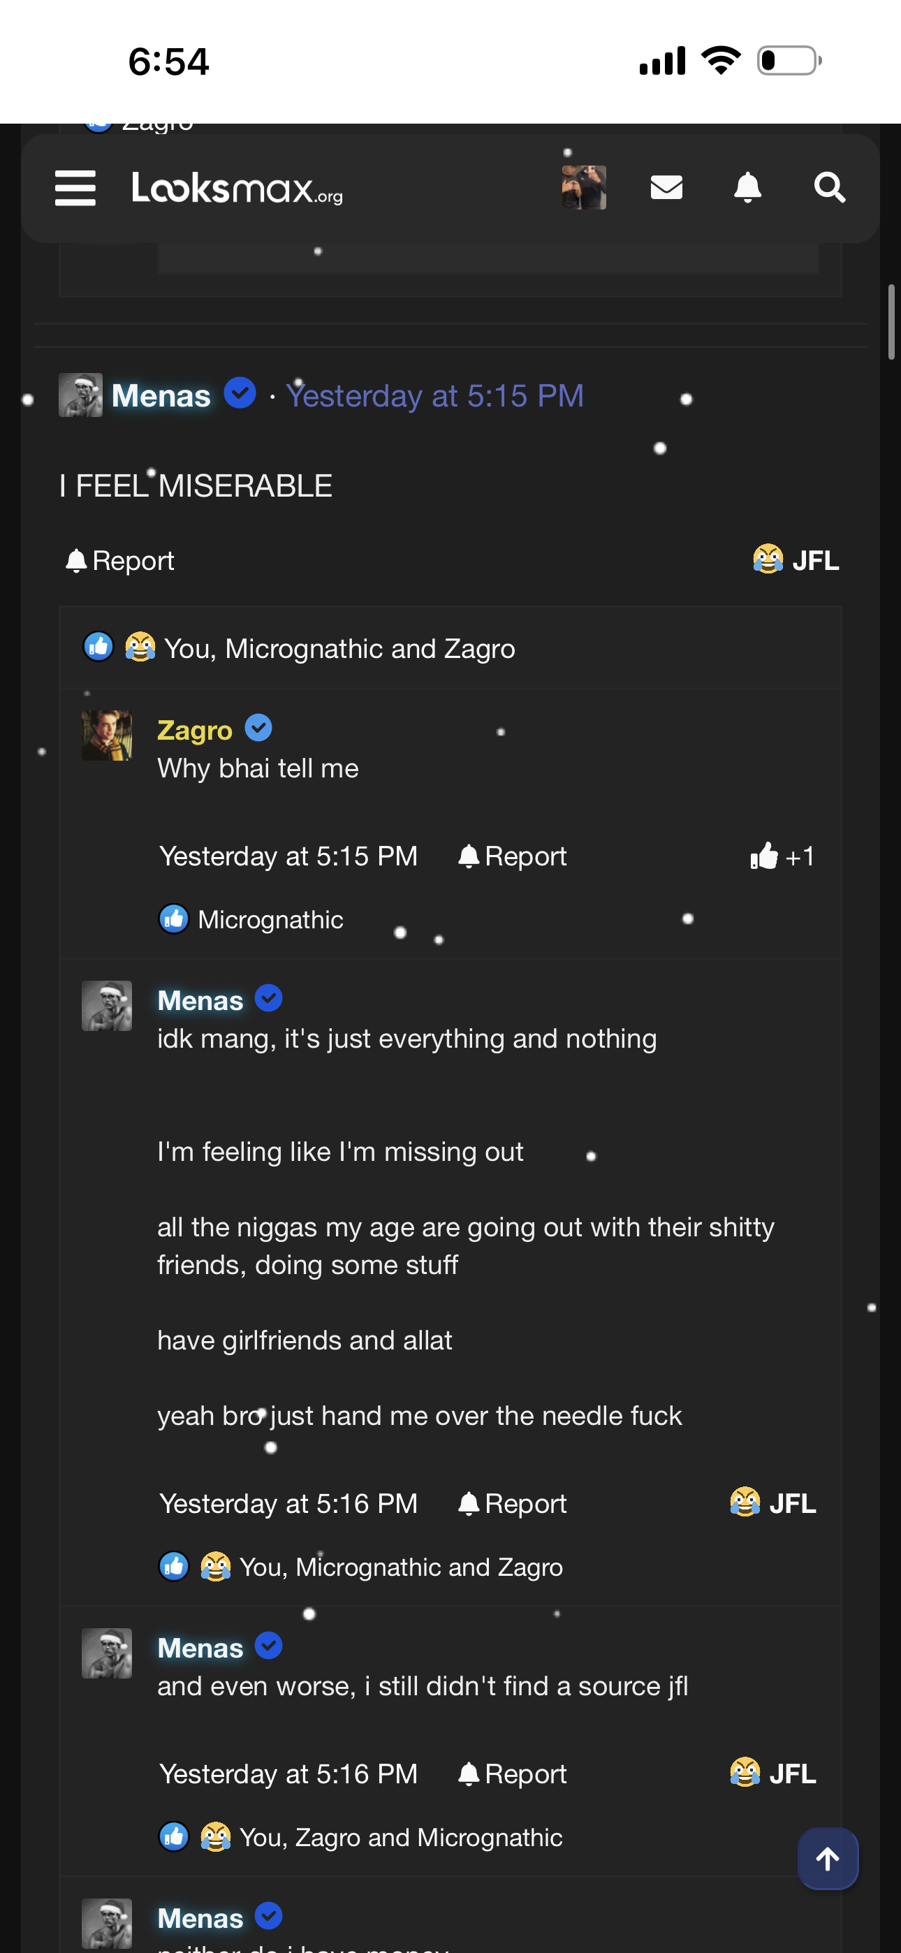Tap the scroll-to-top arrow button

(x=828, y=1858)
